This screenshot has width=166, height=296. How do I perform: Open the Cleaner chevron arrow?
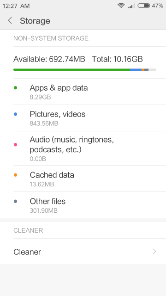[x=154, y=252]
